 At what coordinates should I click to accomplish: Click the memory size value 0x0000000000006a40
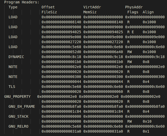point(103,52)
